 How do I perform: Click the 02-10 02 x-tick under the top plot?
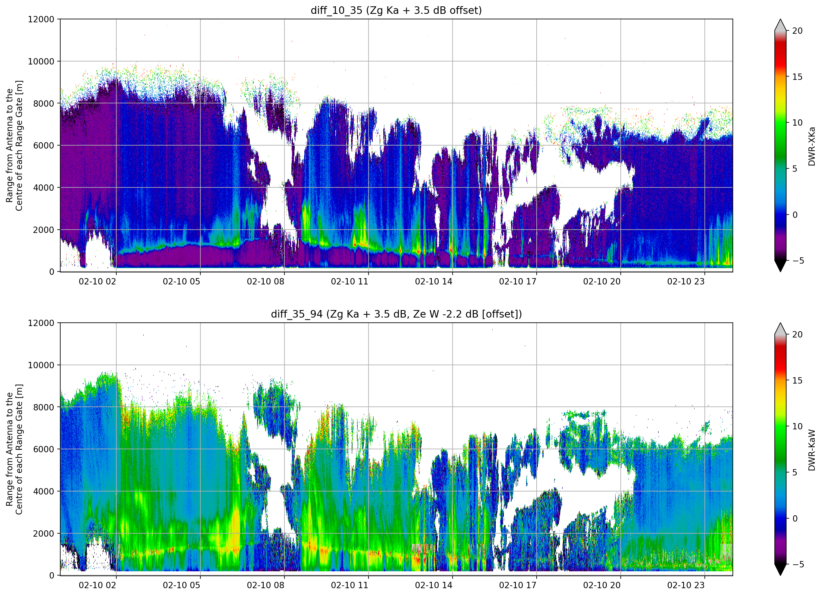click(98, 281)
